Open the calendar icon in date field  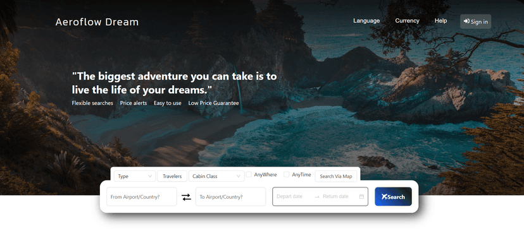point(361,197)
